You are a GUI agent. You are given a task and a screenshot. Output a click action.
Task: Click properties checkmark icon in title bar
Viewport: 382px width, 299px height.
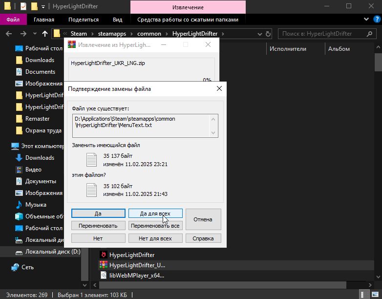pyautogui.click(x=23, y=6)
